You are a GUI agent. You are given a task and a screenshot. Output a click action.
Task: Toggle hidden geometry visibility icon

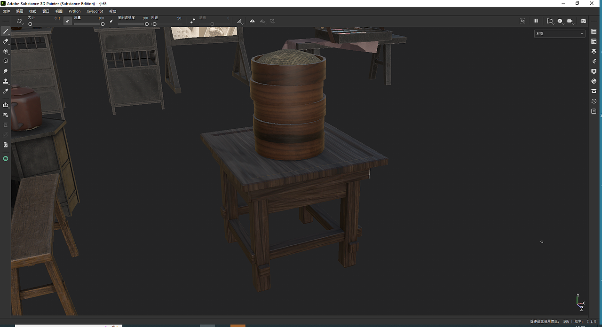click(x=522, y=21)
